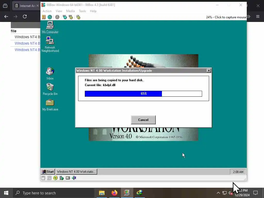Viewport: 264px width, 198px height.
Task: Reload the browser page
Action: click(25, 16)
